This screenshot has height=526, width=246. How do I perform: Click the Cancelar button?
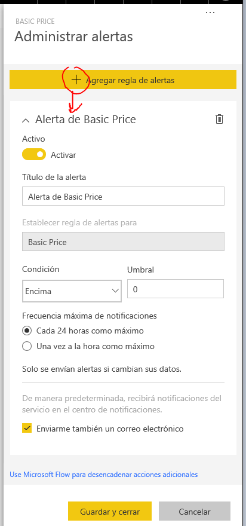pos(195,511)
